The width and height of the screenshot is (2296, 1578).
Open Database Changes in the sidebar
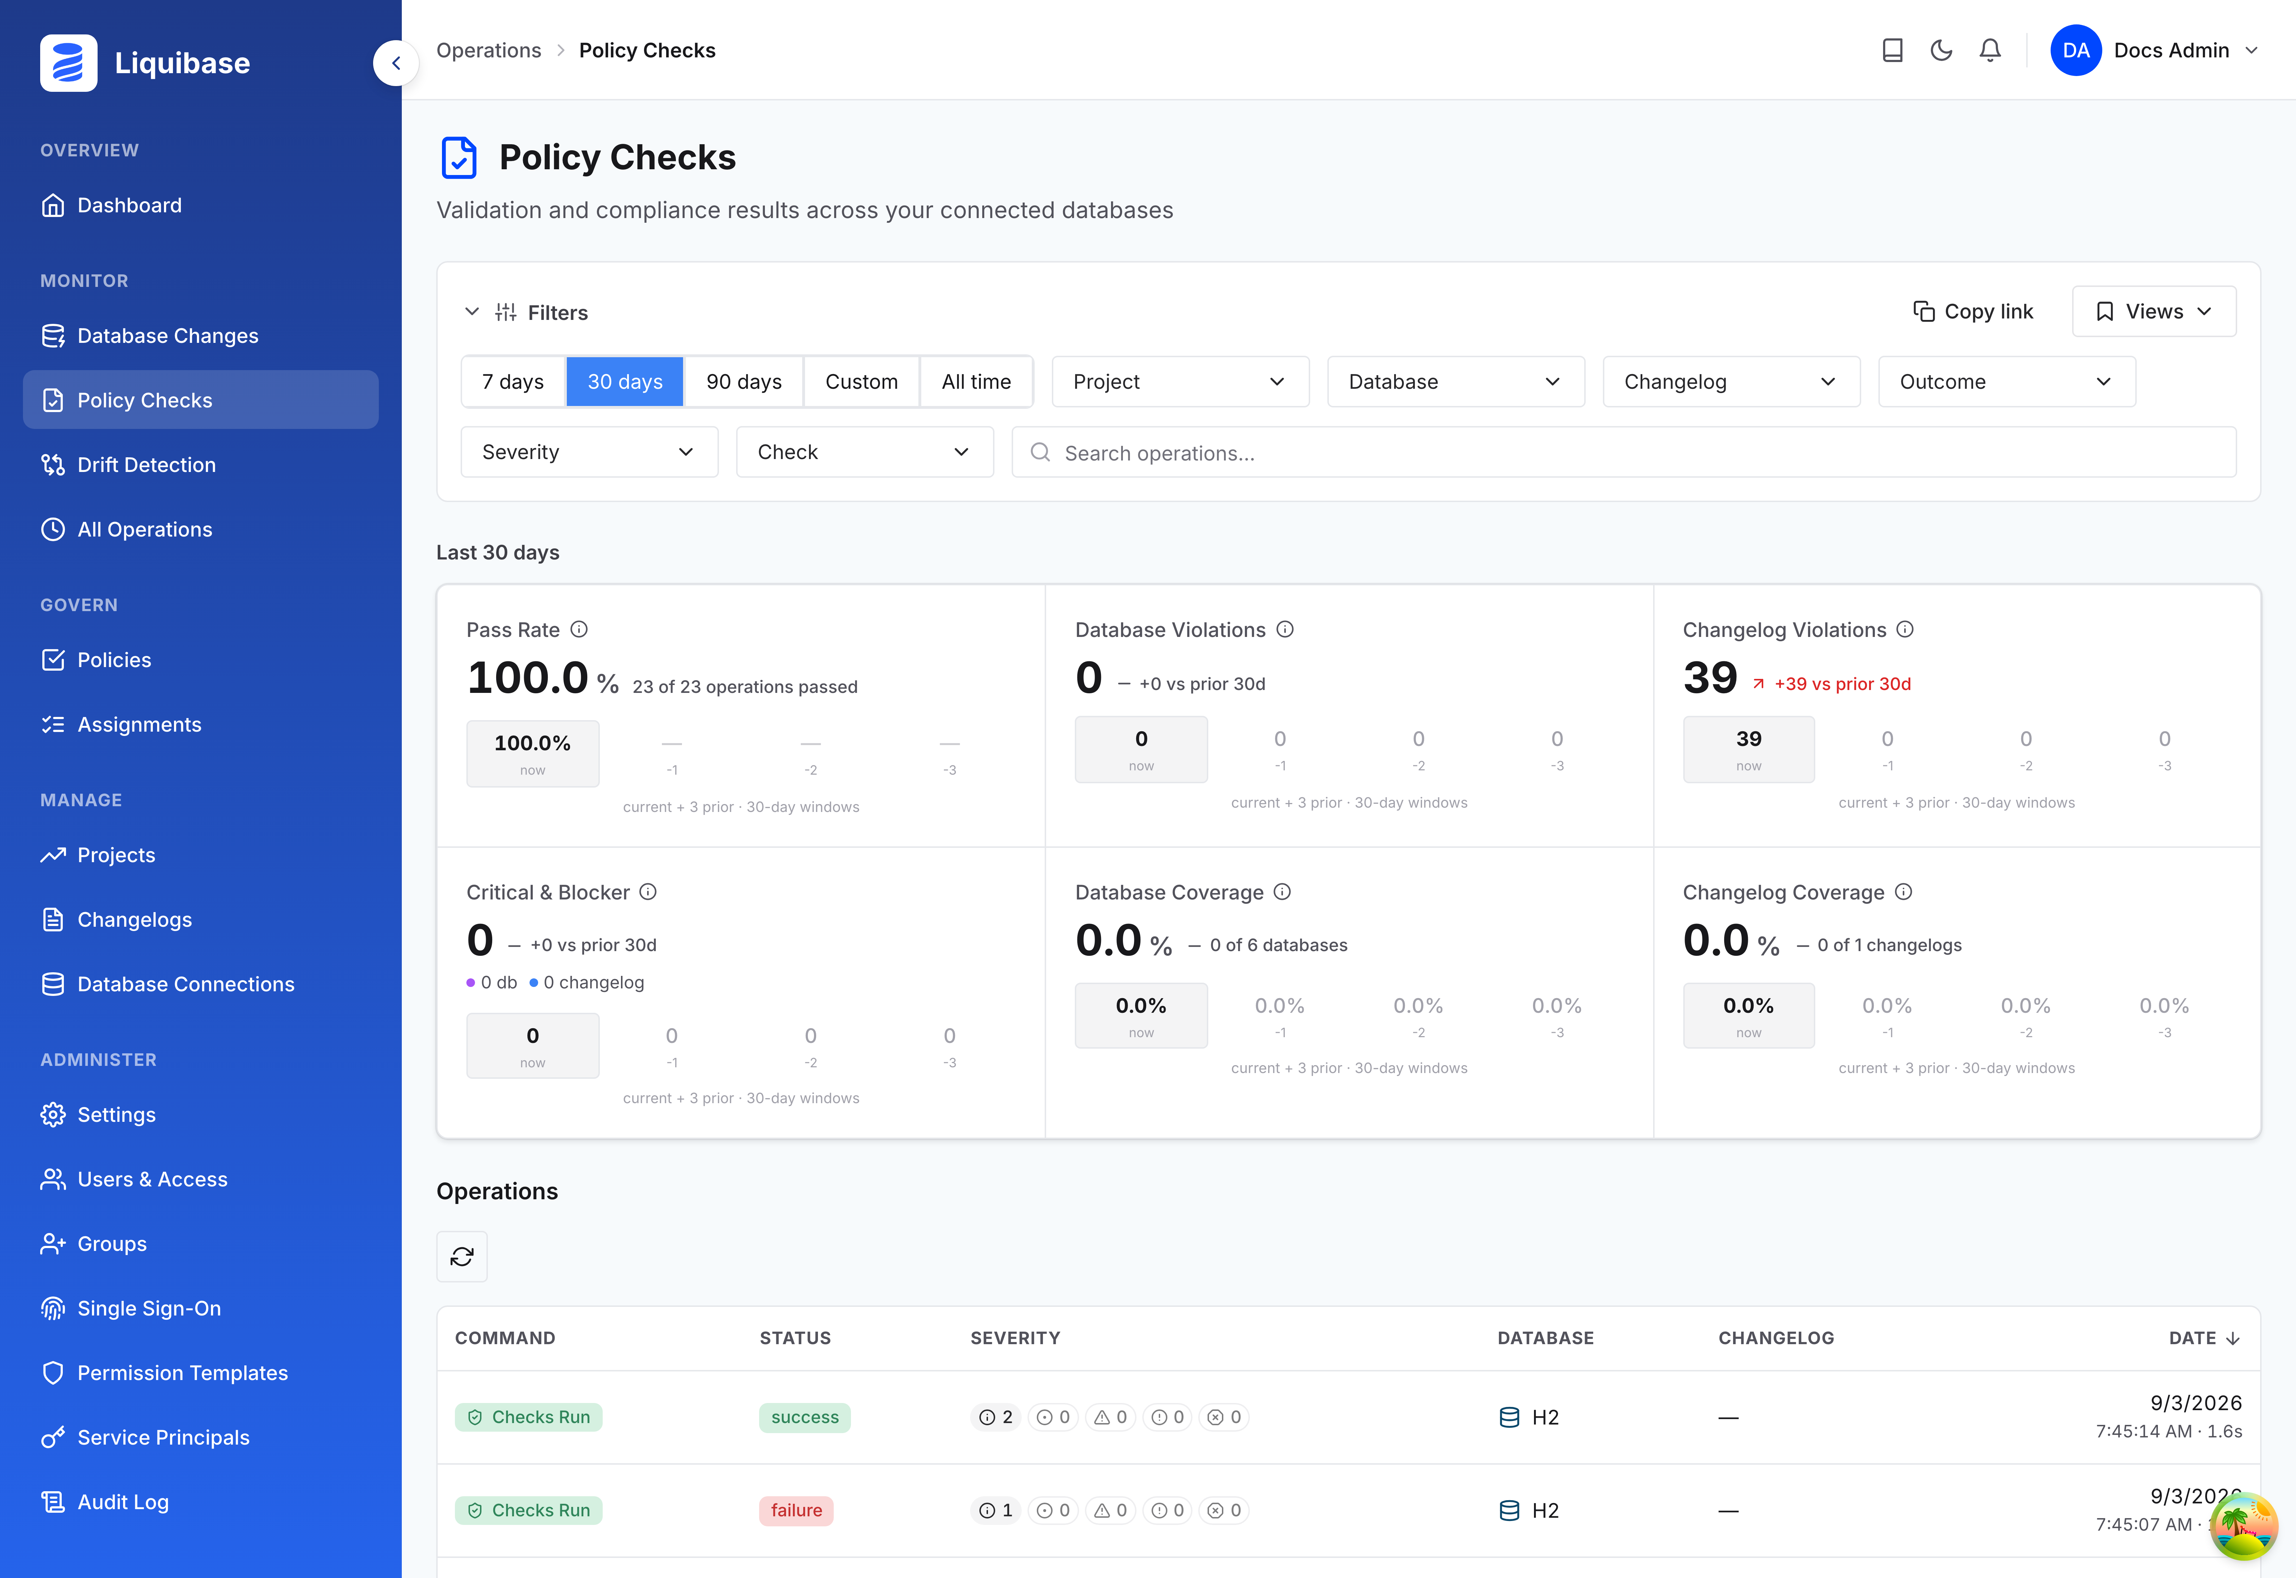pyautogui.click(x=201, y=335)
